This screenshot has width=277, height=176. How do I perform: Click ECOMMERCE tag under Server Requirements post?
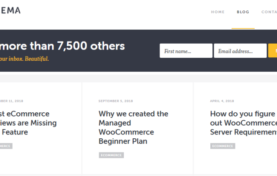click(222, 146)
